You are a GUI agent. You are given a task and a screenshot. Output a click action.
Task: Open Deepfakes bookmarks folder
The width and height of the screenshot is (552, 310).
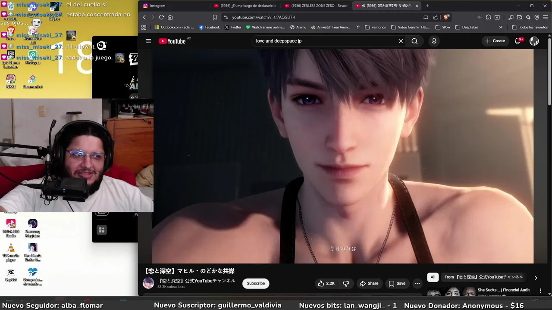pos(467,27)
